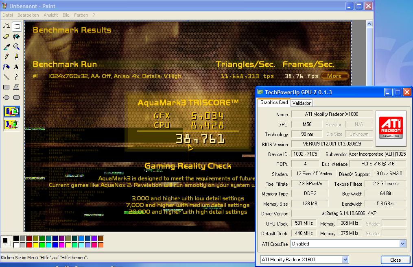Switch to the Validation tab in GPU-Z
Screen dimensions: 413x267
[302, 103]
